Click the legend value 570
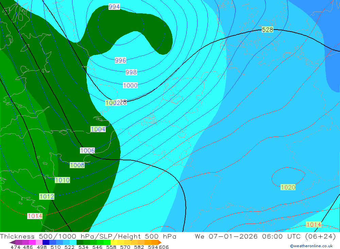This screenshot has height=249, width=340. click(125, 247)
